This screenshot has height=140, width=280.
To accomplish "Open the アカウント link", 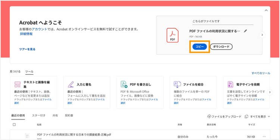I will [40, 29].
